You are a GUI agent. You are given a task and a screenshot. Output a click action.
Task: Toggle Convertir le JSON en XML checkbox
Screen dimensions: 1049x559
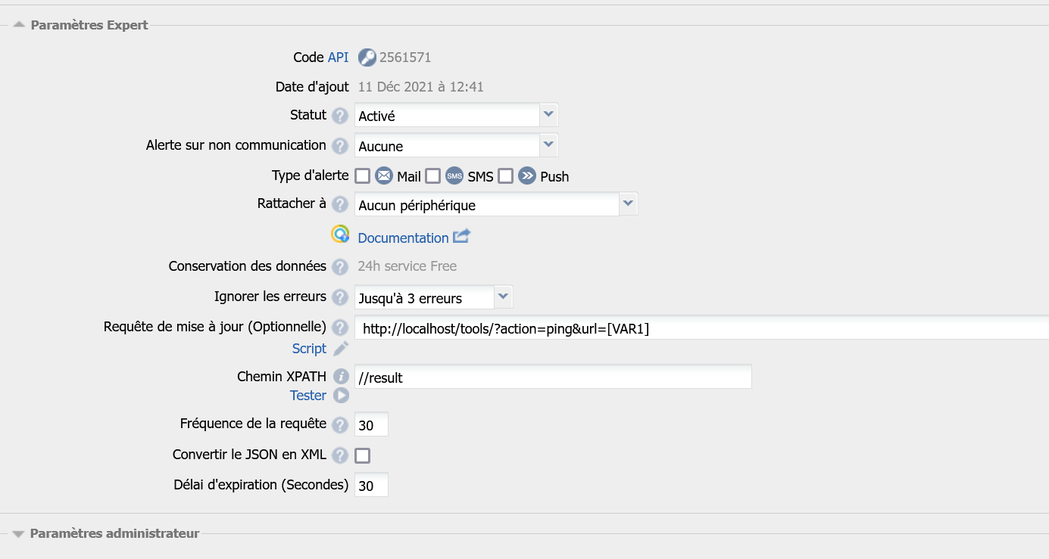pos(363,455)
